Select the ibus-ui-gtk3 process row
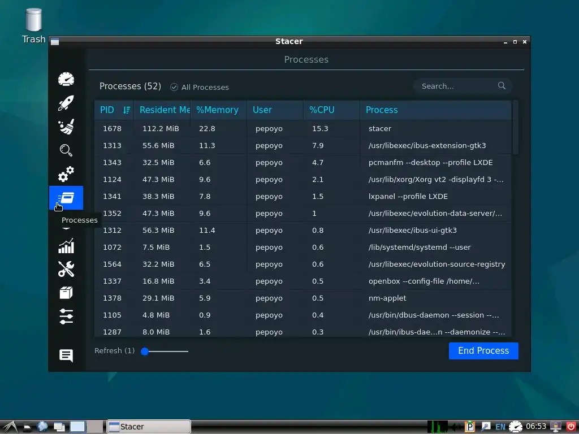579x434 pixels. click(303, 231)
